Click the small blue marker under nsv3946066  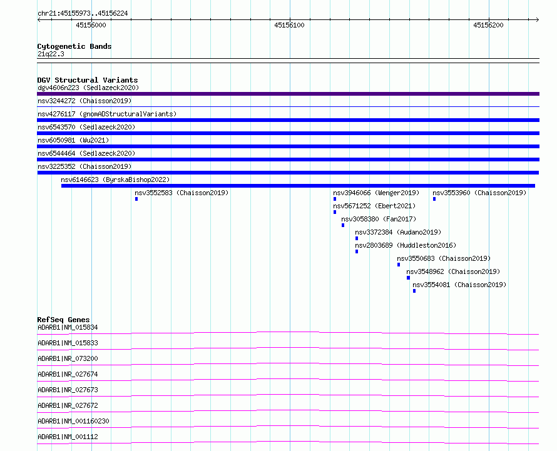point(335,199)
